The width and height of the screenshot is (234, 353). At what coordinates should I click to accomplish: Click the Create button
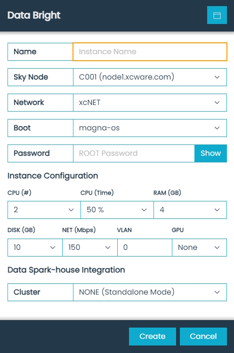153,337
